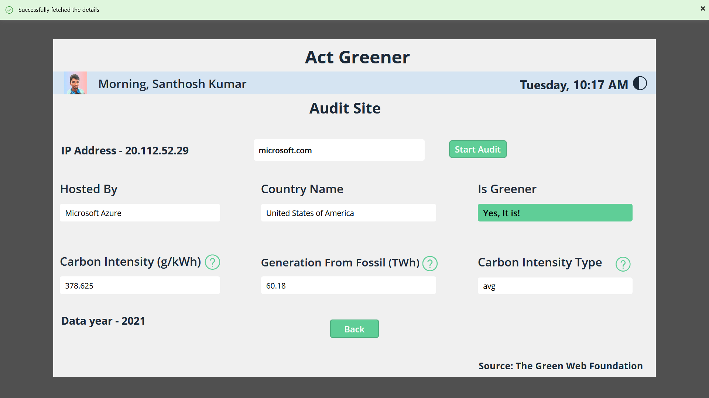
Task: Select the Hosted By Microsoft Azure field
Action: (140, 213)
